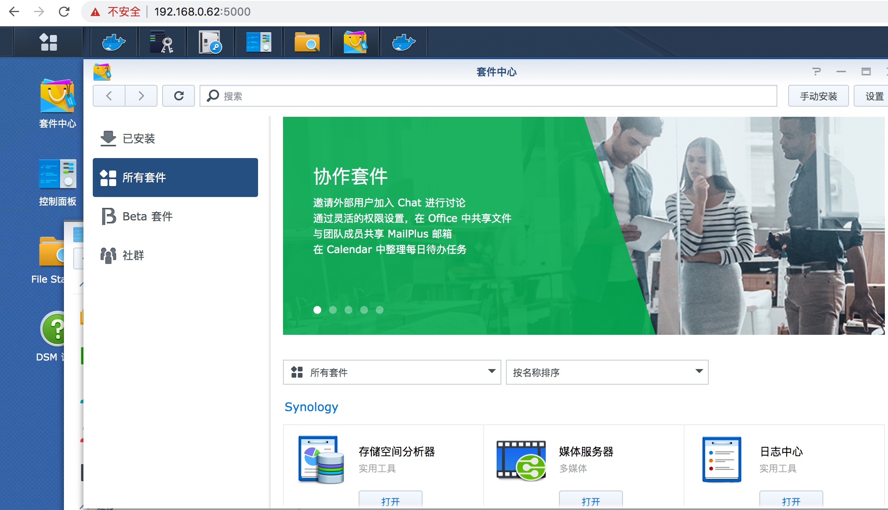Click the Synology developer heading link
This screenshot has height=510, width=888.
pyautogui.click(x=311, y=407)
